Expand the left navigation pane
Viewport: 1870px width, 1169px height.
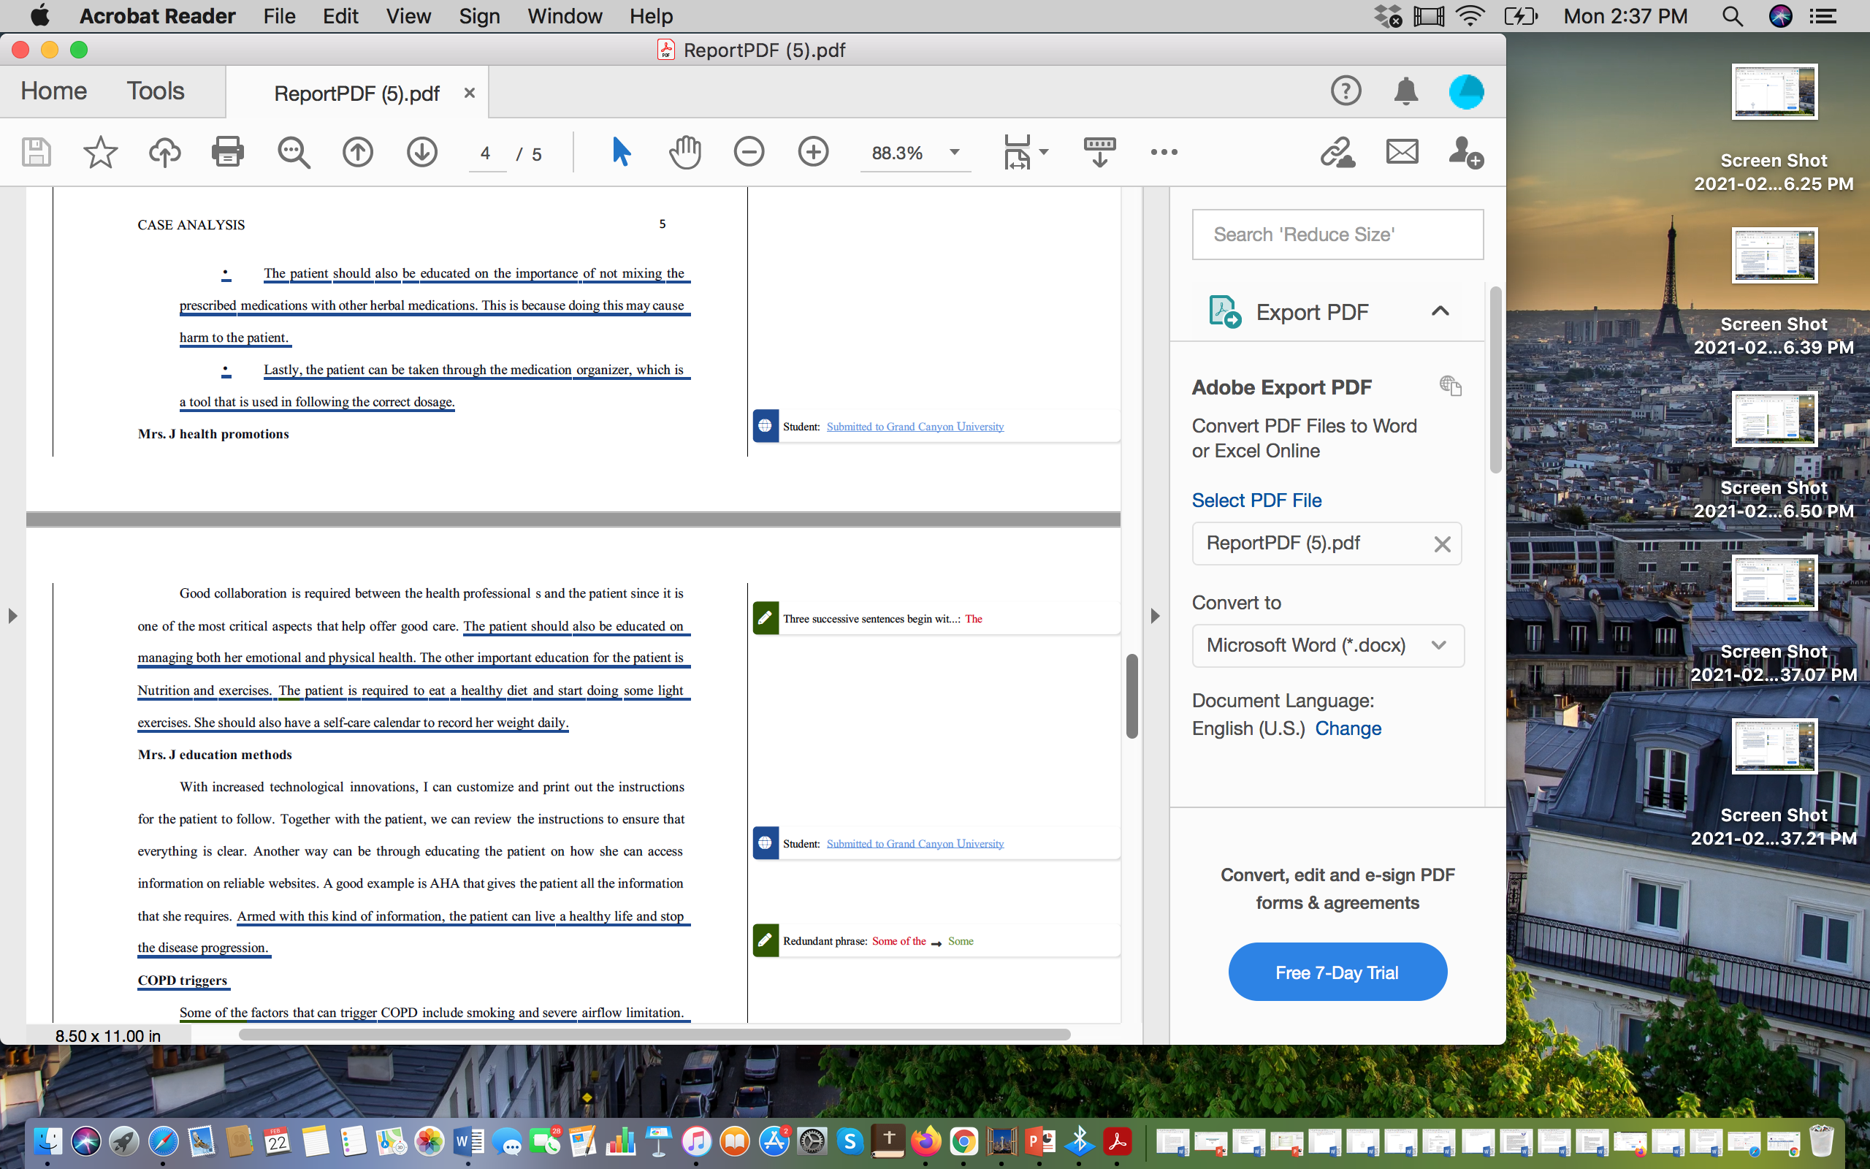12,616
